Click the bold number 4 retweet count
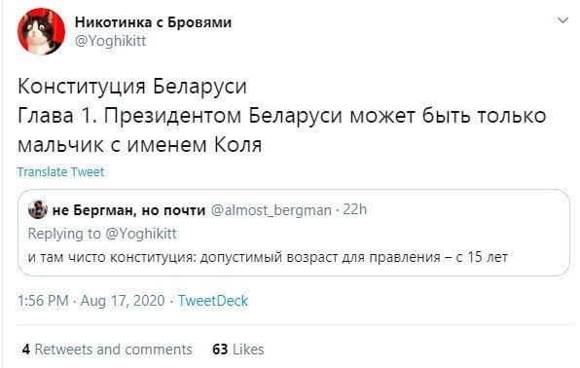 click(x=26, y=350)
